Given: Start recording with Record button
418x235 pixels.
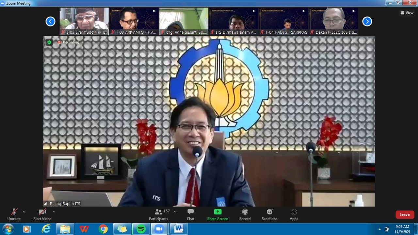Looking at the screenshot, I should [x=245, y=214].
